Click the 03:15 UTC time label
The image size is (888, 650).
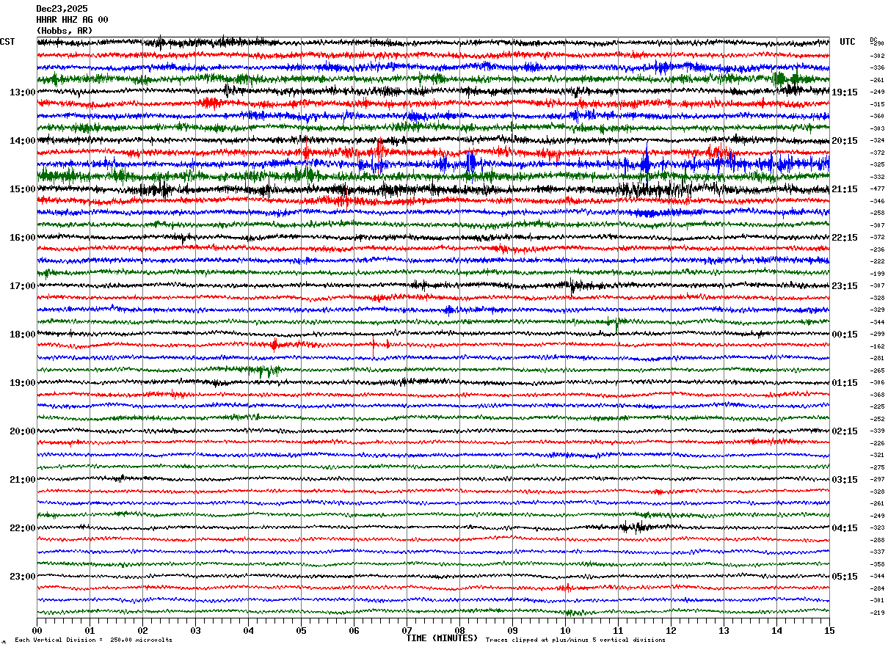click(845, 480)
